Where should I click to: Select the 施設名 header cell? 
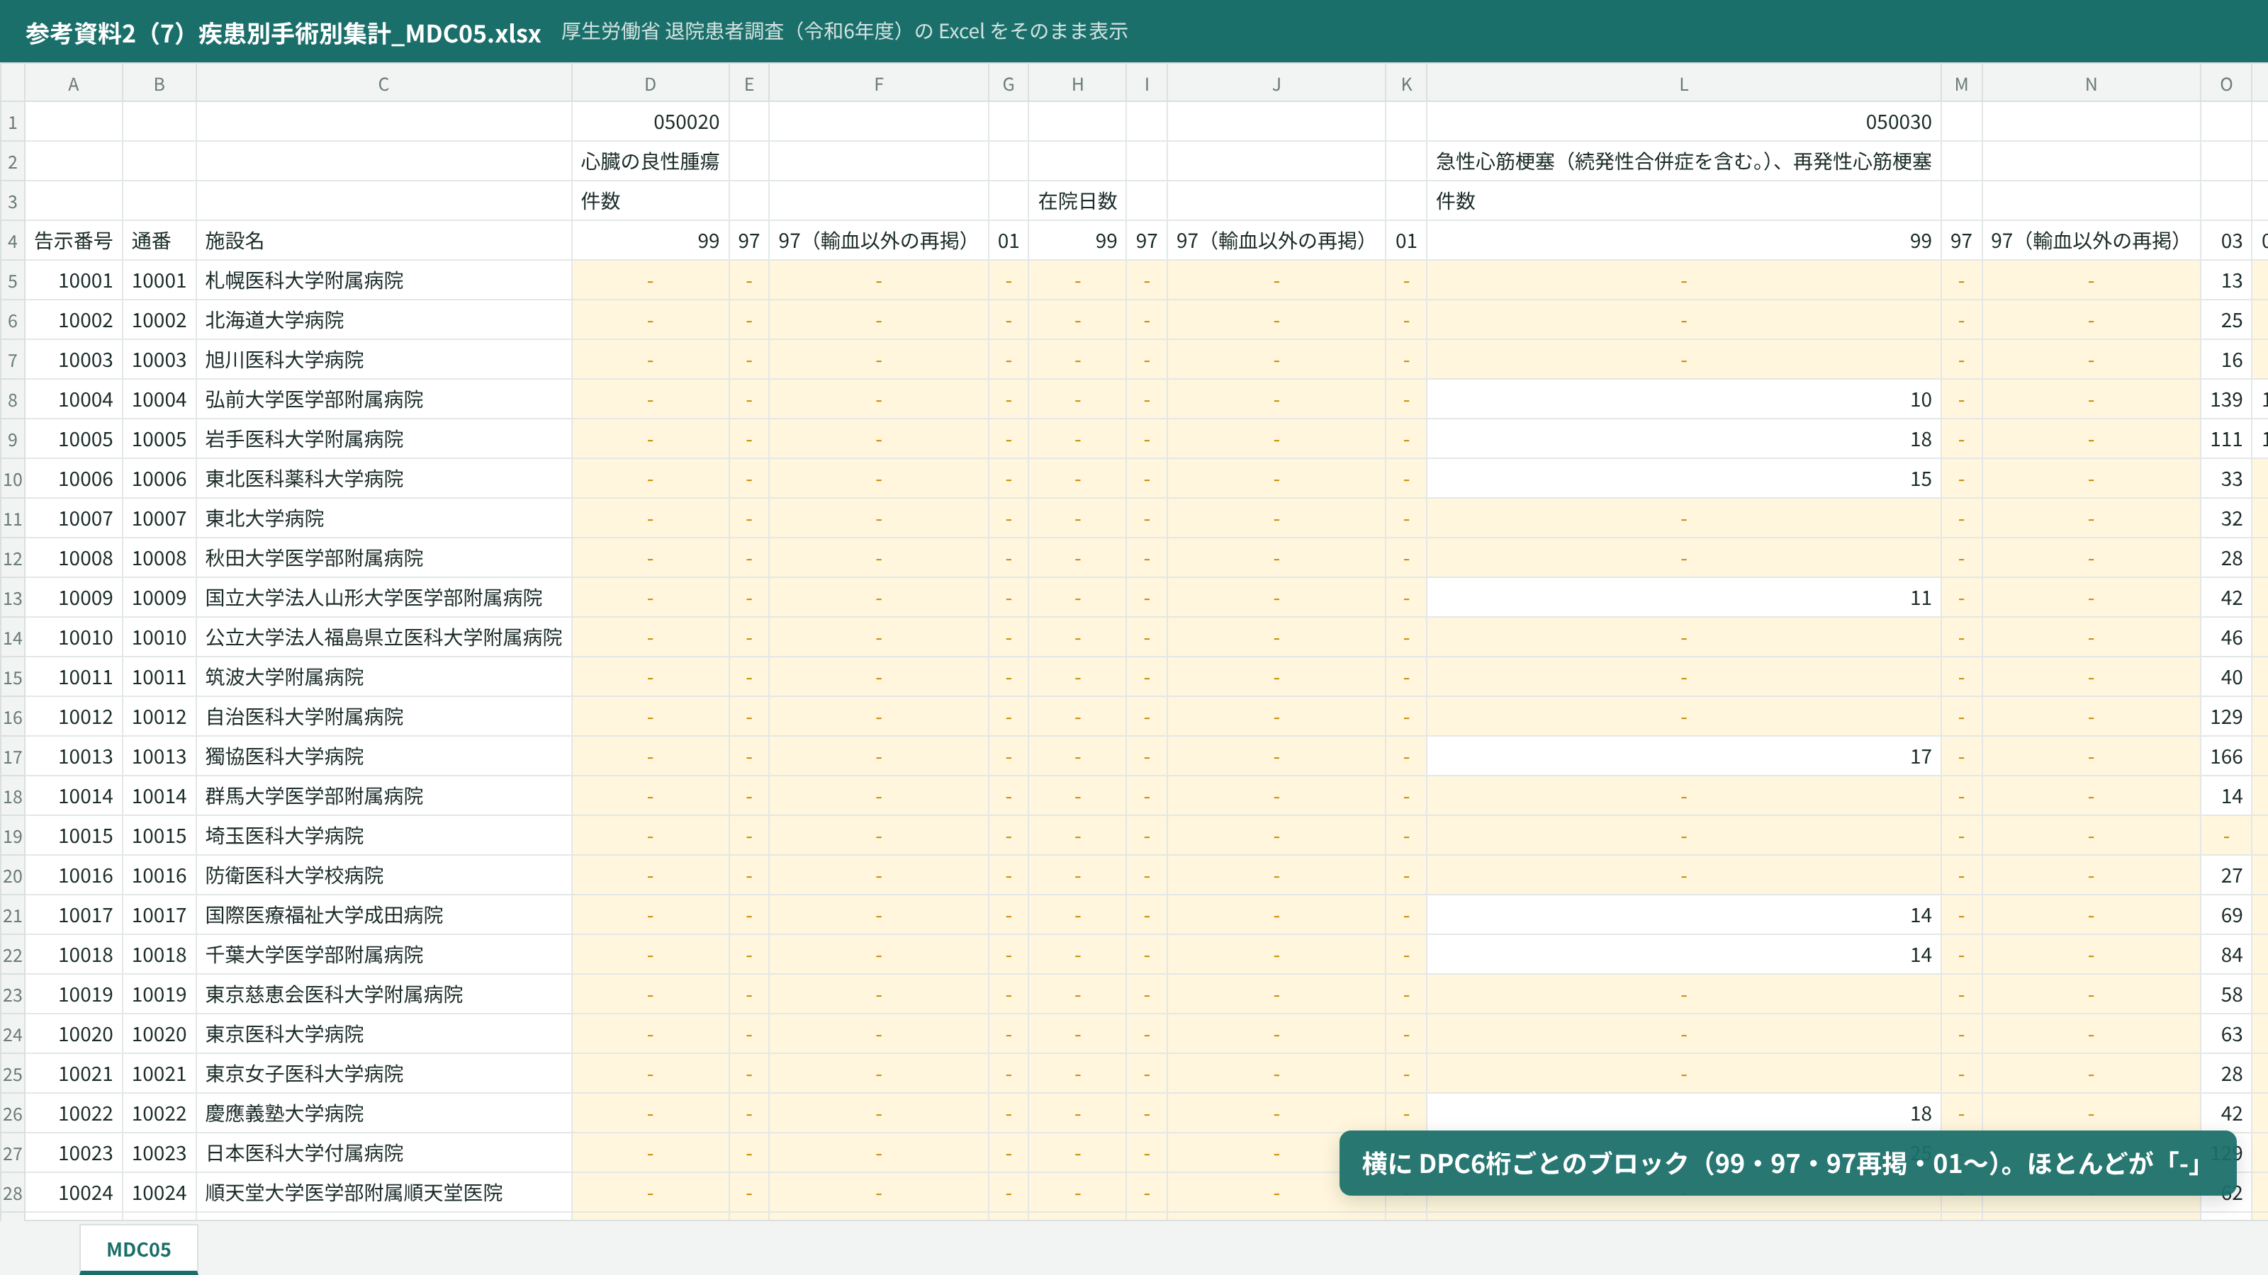(383, 240)
